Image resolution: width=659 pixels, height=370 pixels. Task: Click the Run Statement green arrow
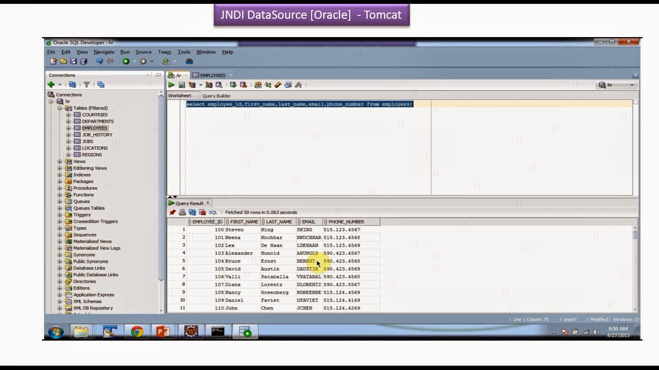[x=171, y=85]
